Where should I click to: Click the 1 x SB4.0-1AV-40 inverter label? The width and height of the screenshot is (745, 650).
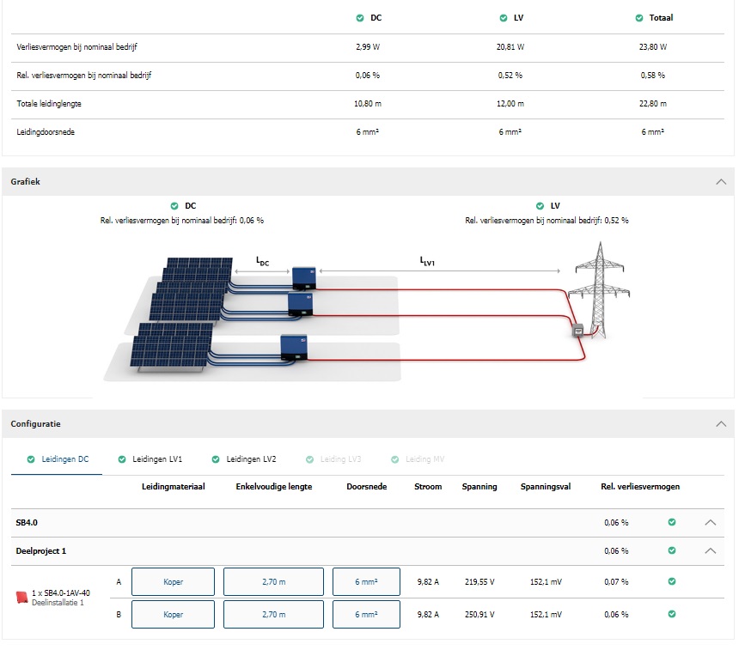pos(61,593)
